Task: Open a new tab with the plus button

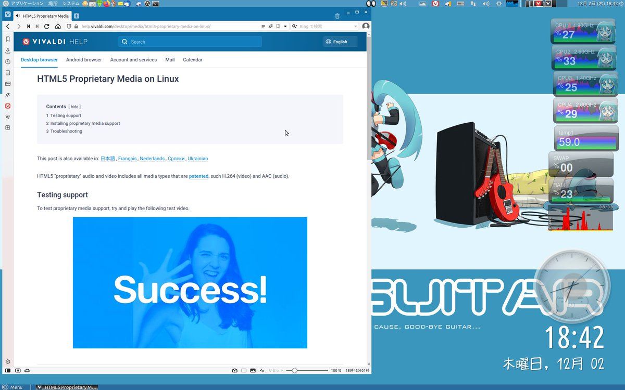Action: click(x=77, y=16)
